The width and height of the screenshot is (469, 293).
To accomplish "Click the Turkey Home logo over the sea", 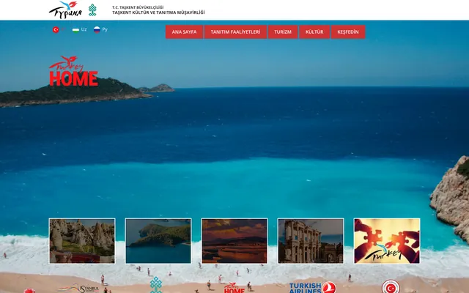I will click(x=73, y=71).
